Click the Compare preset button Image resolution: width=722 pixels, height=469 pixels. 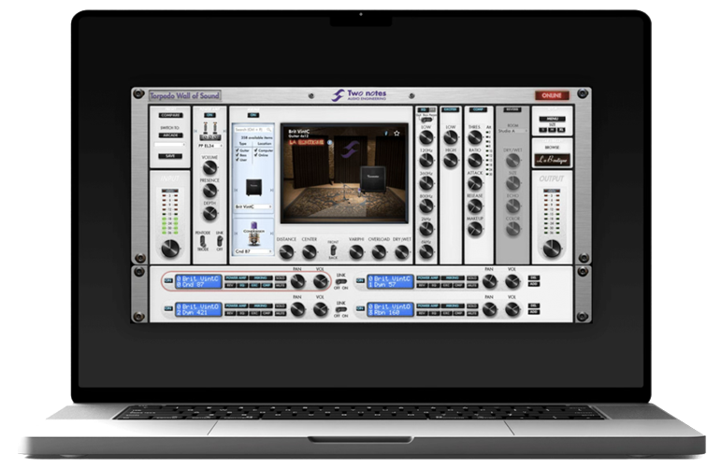(170, 116)
